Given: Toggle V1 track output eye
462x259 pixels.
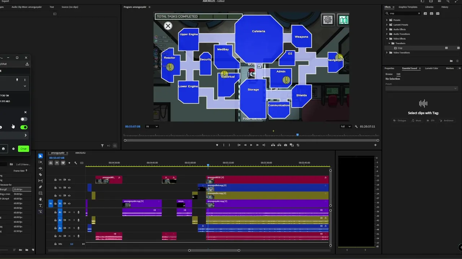Looking at the screenshot, I should (69, 204).
